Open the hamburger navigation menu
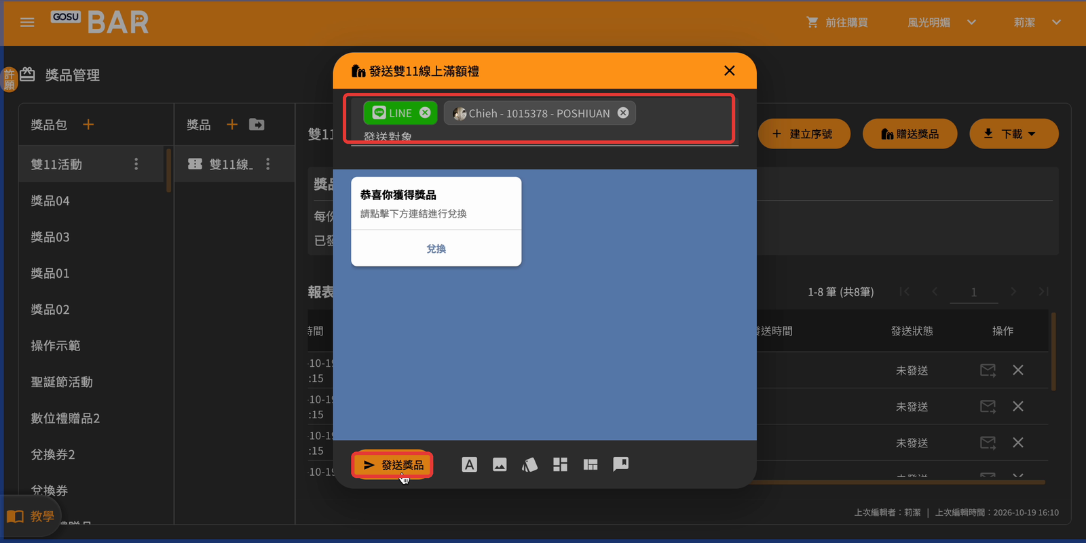 [27, 22]
